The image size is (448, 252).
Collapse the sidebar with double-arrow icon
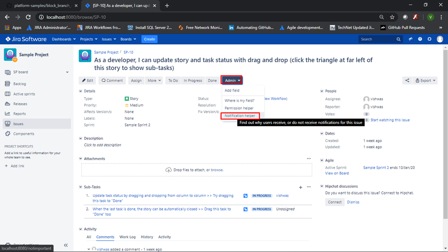click(x=66, y=245)
